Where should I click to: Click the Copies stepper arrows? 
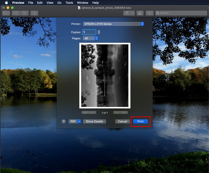click(x=99, y=32)
